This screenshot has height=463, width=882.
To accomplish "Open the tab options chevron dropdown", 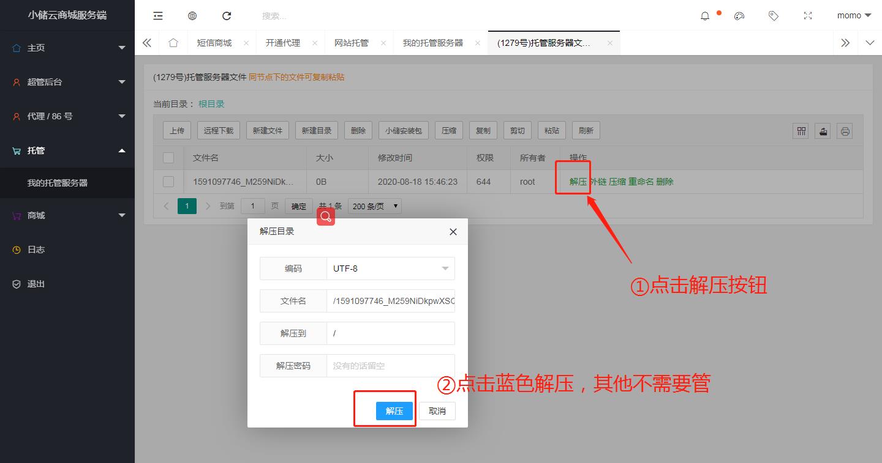I will 870,43.
